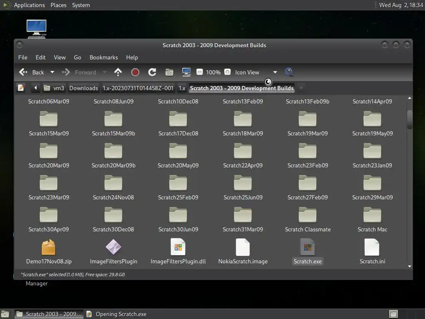Select the NokiaScratch.image file
The image size is (425, 319).
[x=242, y=251]
